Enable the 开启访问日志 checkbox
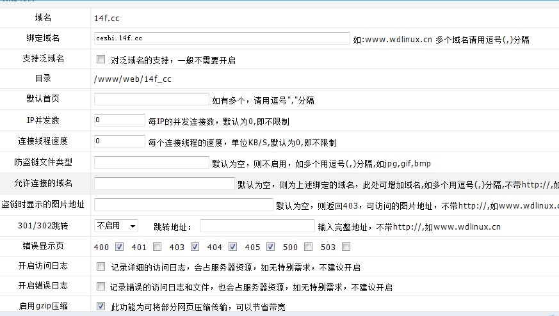Screen dimensions: 559x316 [x=101, y=266]
